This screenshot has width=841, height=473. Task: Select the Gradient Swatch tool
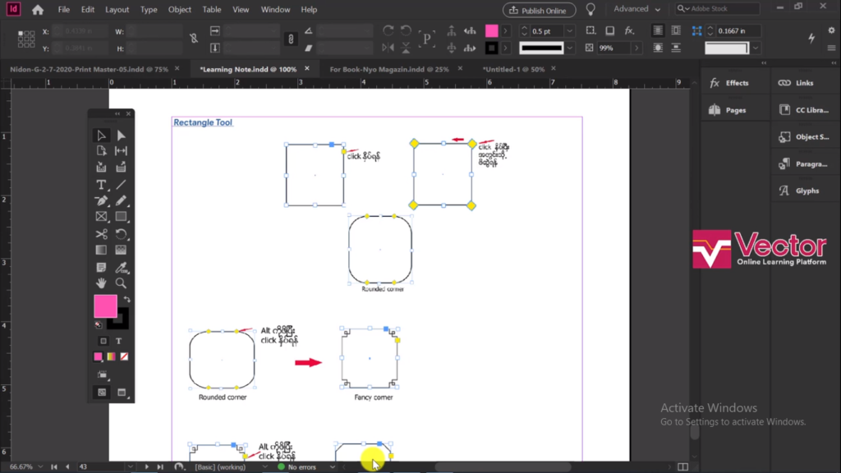(101, 250)
